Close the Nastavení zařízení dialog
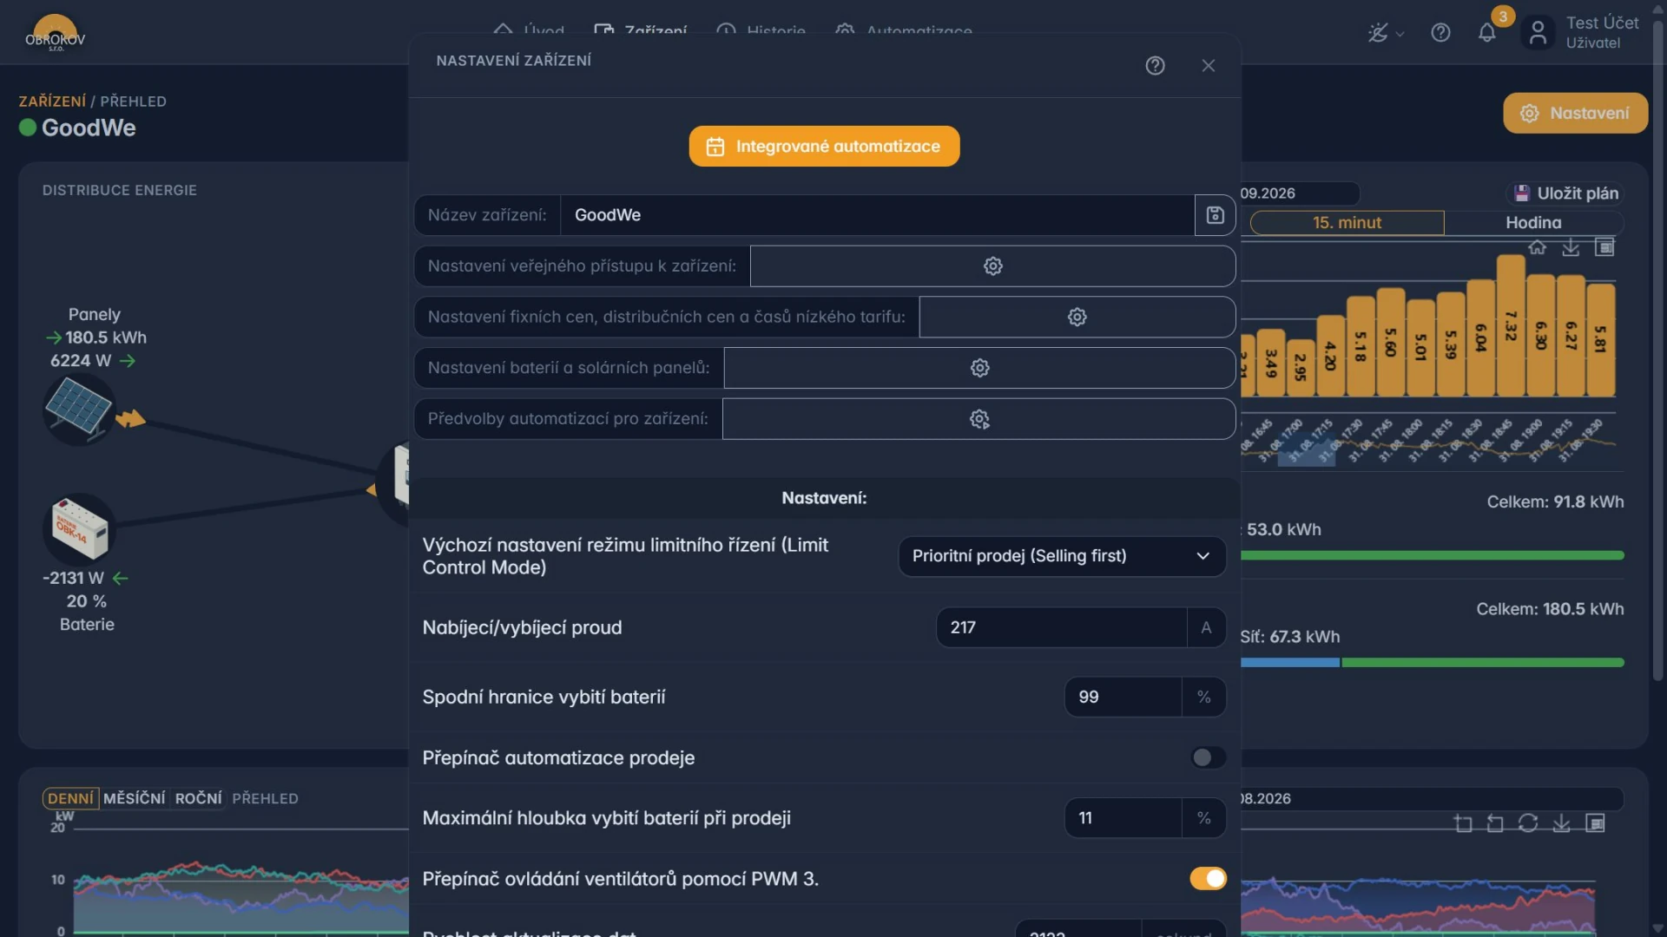The image size is (1667, 937). [x=1208, y=66]
